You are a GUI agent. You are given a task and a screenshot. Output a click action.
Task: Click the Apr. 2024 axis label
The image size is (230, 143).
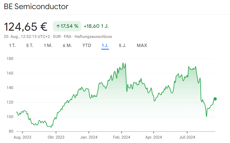point(154,137)
